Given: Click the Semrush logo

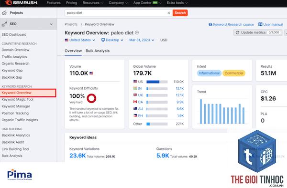Looking at the screenshot, I should pyautogui.click(x=21, y=3).
